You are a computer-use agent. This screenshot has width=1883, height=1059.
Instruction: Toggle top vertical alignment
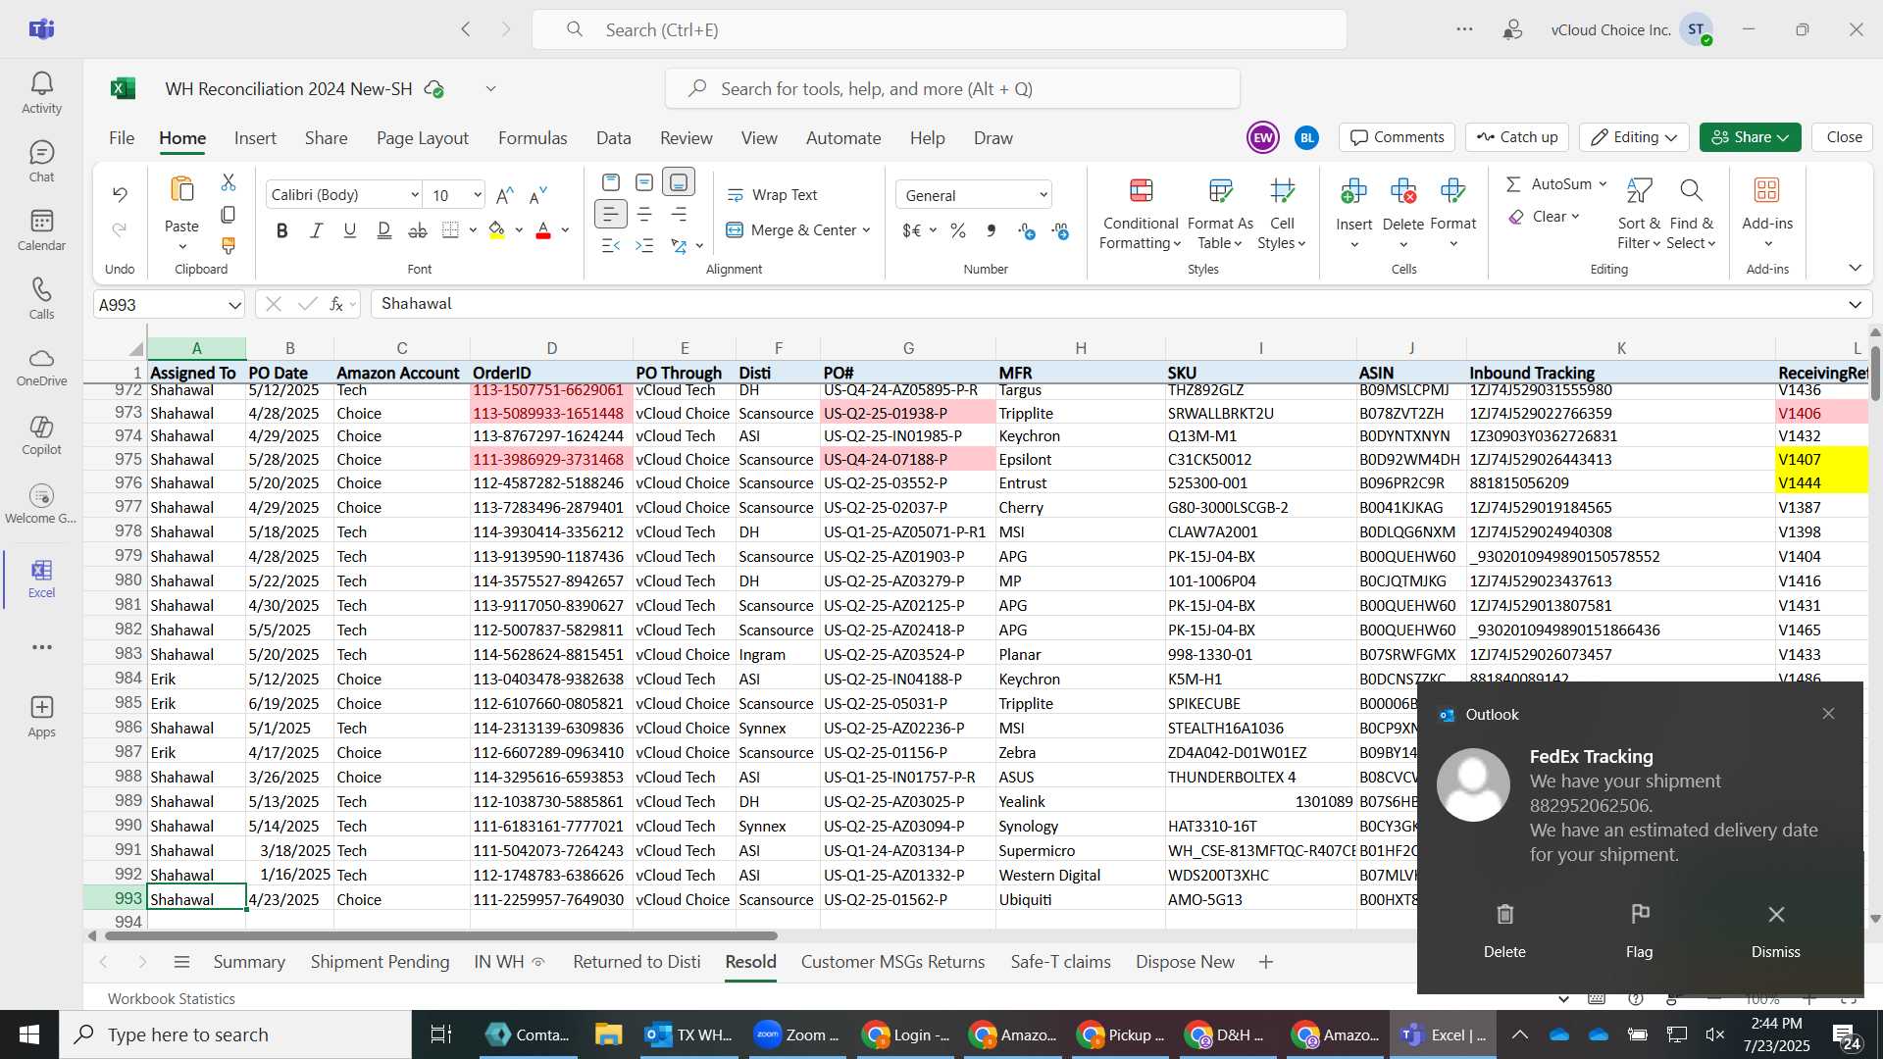610,182
